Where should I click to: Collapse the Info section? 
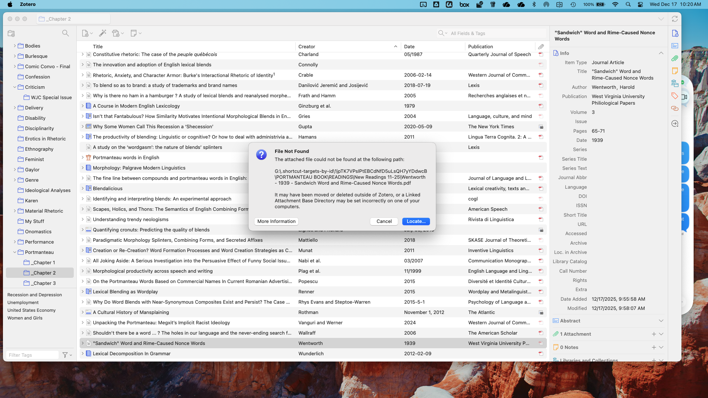point(661,53)
